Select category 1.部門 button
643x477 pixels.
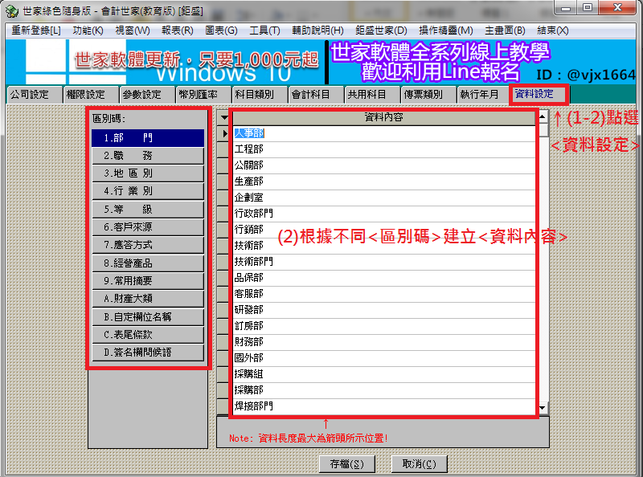(148, 138)
